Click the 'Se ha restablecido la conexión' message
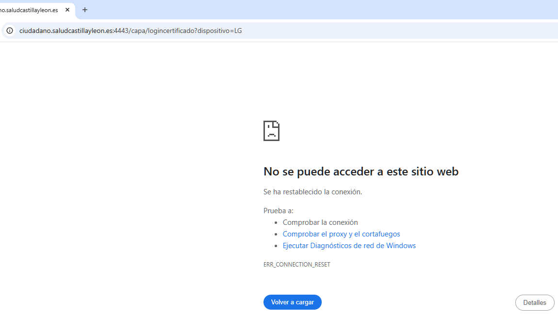The width and height of the screenshot is (558, 315). point(312,192)
